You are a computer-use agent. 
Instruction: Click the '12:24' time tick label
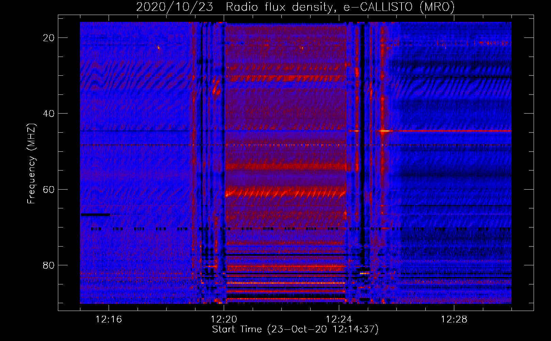coord(339,320)
